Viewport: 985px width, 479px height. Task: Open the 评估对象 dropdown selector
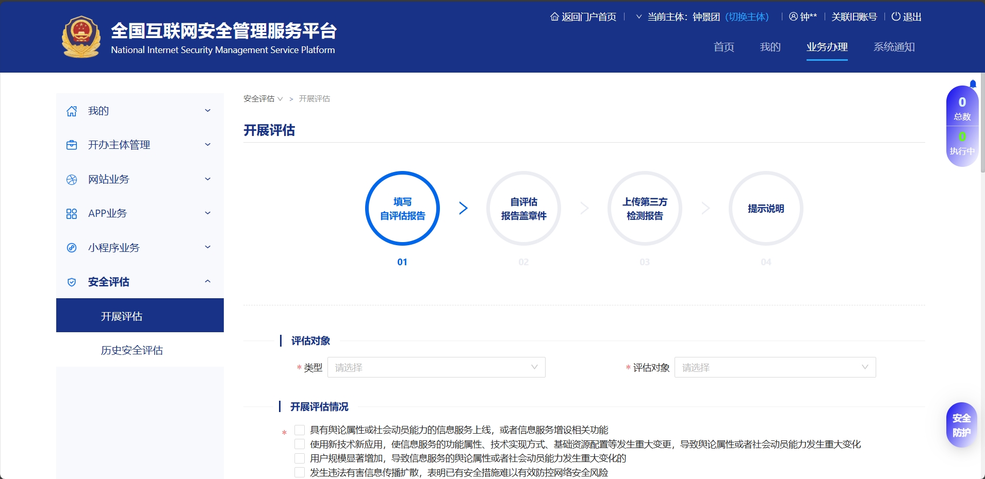tap(775, 367)
